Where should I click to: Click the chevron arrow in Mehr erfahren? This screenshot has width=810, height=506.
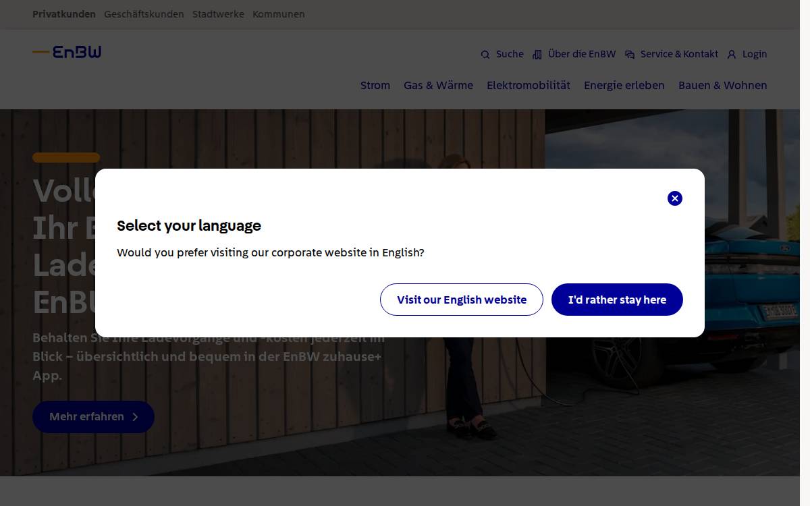[135, 417]
